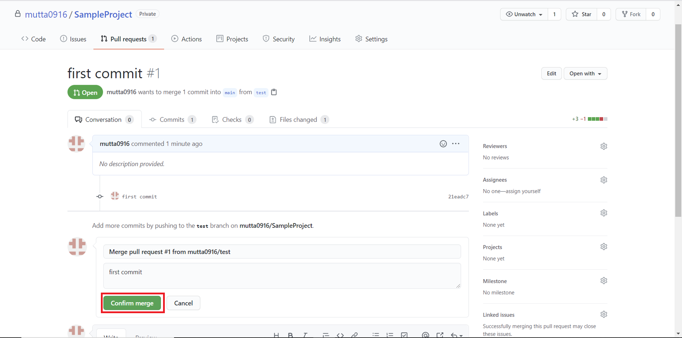Image resolution: width=682 pixels, height=338 pixels.
Task: Switch to the Projects tab
Action: coord(232,39)
